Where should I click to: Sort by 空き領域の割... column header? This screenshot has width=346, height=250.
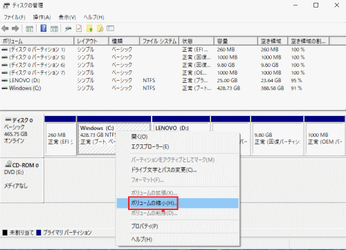click(309, 41)
